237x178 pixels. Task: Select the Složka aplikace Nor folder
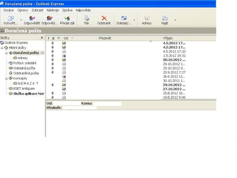pos(29,94)
